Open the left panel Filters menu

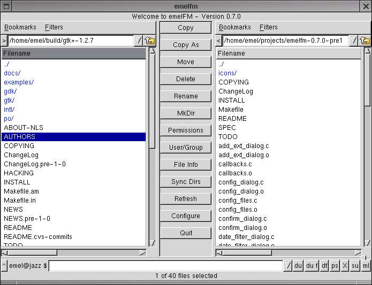click(54, 27)
